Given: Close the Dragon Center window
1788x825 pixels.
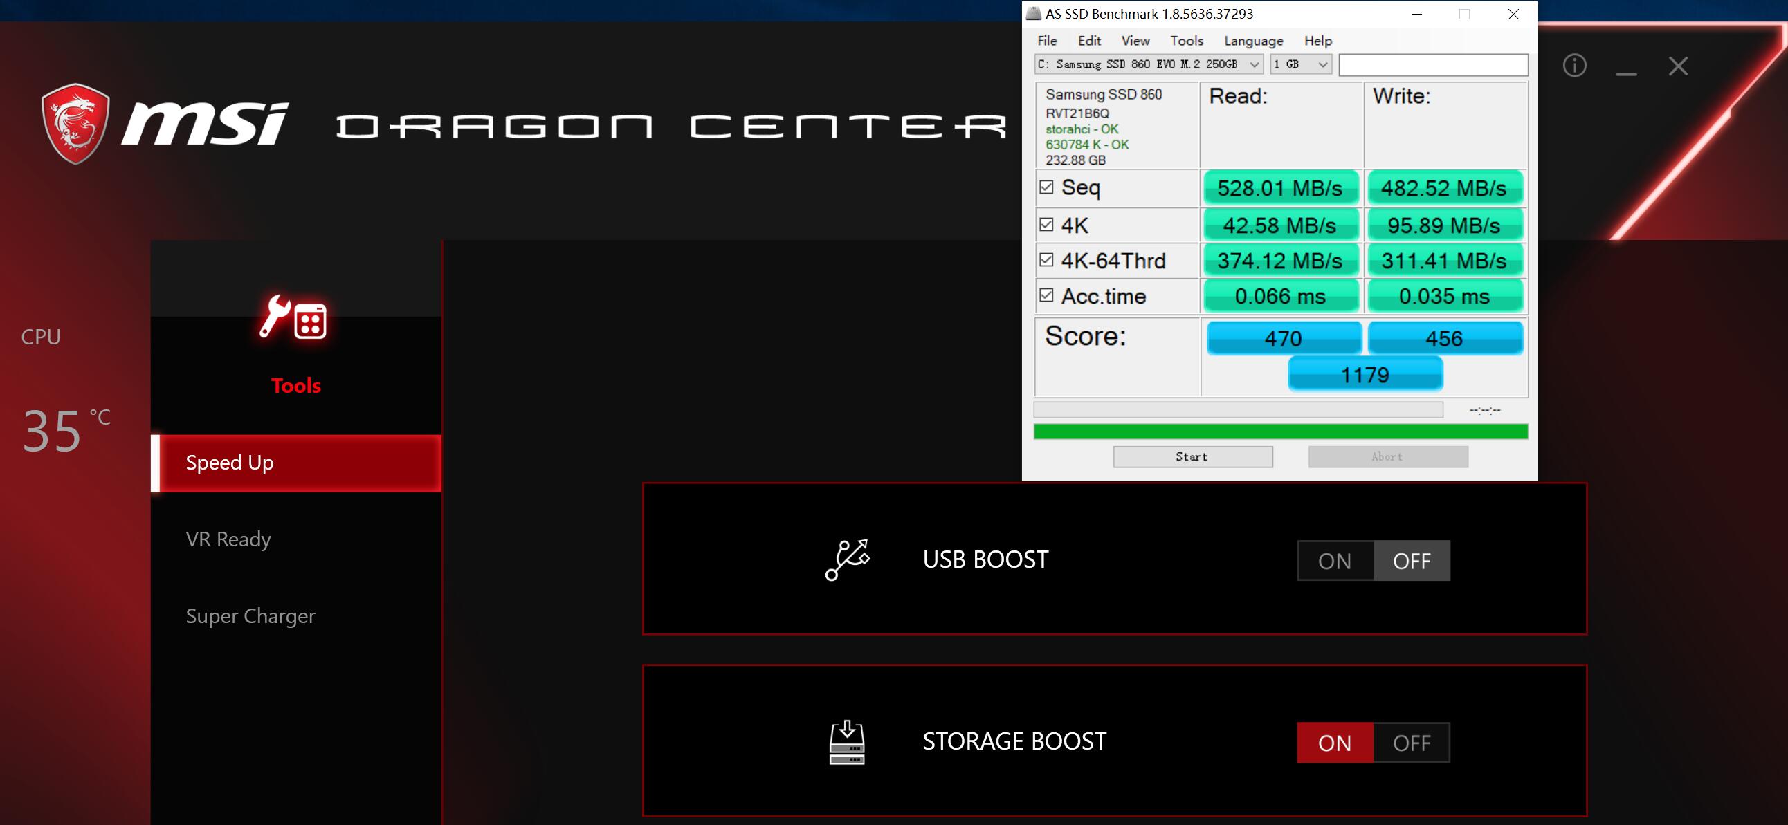Looking at the screenshot, I should point(1679,66).
